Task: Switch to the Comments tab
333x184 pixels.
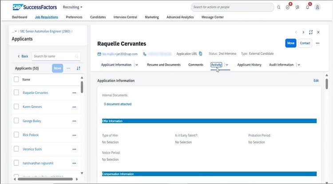Action: (196, 65)
